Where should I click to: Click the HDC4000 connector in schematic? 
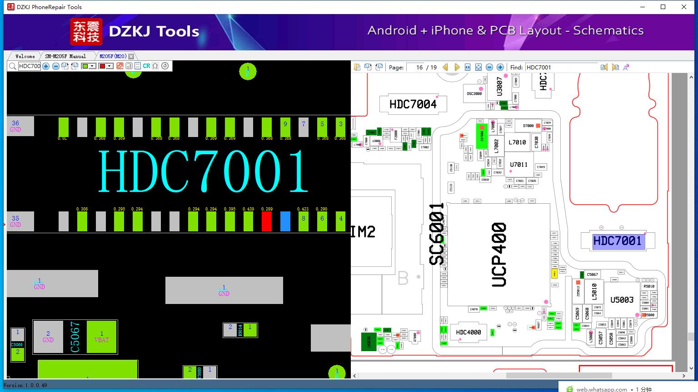pyautogui.click(x=469, y=332)
